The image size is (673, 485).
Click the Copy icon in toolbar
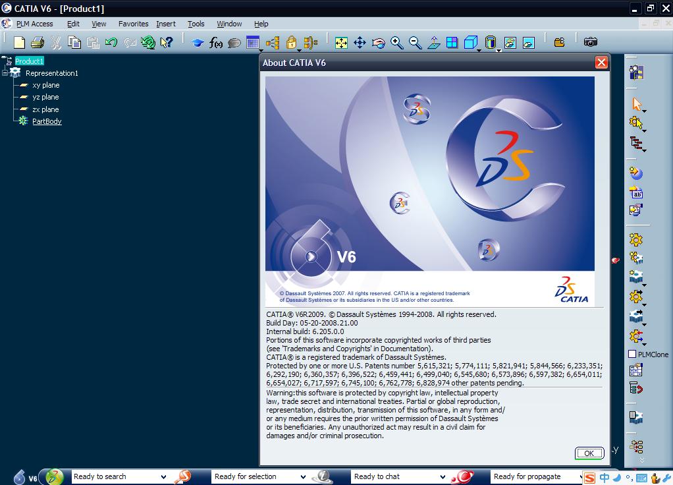(74, 43)
